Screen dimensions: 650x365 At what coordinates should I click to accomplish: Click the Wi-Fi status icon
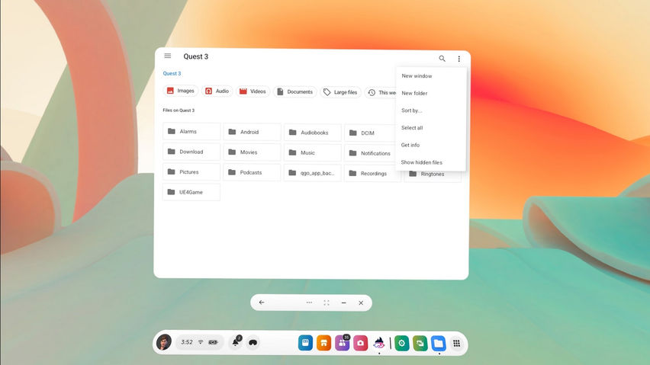pyautogui.click(x=201, y=342)
